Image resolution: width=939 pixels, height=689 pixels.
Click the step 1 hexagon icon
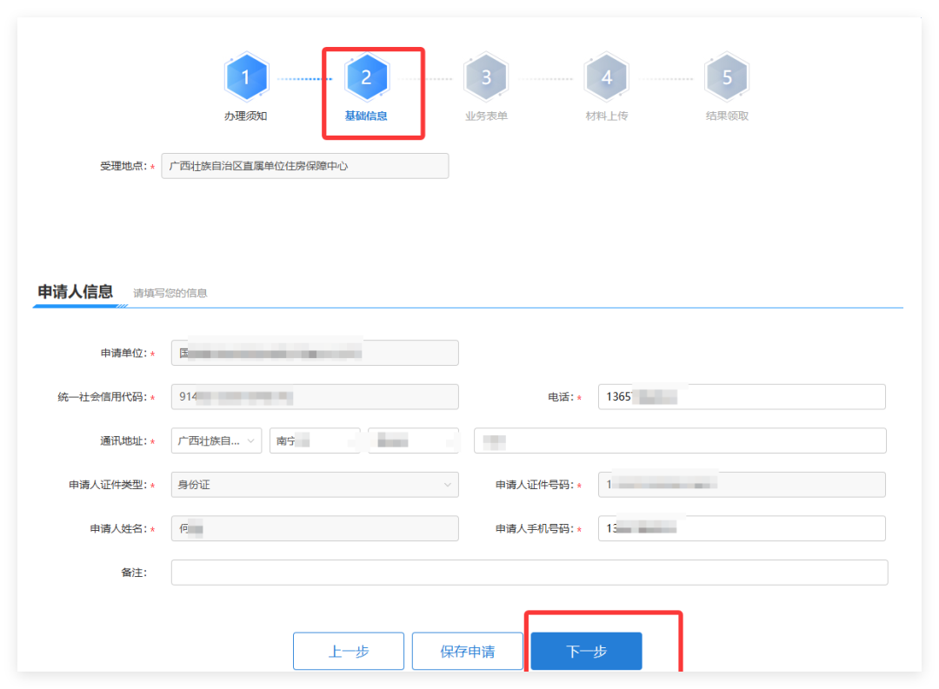(x=246, y=78)
